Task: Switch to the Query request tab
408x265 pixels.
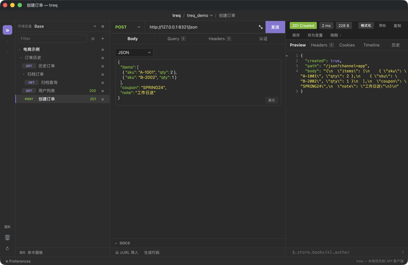Action: coord(176,38)
